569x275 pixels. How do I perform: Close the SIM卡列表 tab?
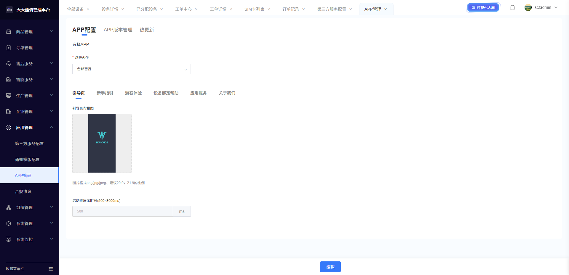[x=269, y=9]
